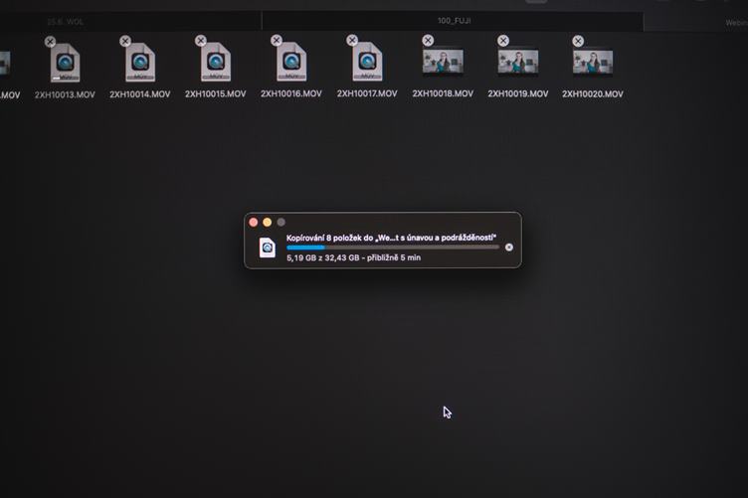Select the 2XH10015.MOV file icon
This screenshot has width=748, height=498.
tap(216, 62)
